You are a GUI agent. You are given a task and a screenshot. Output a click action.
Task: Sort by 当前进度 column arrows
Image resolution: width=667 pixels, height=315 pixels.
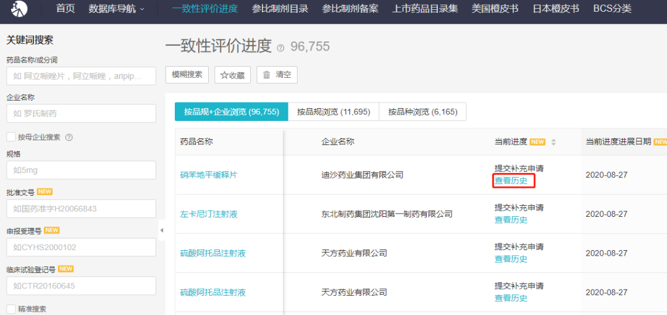[x=553, y=142]
